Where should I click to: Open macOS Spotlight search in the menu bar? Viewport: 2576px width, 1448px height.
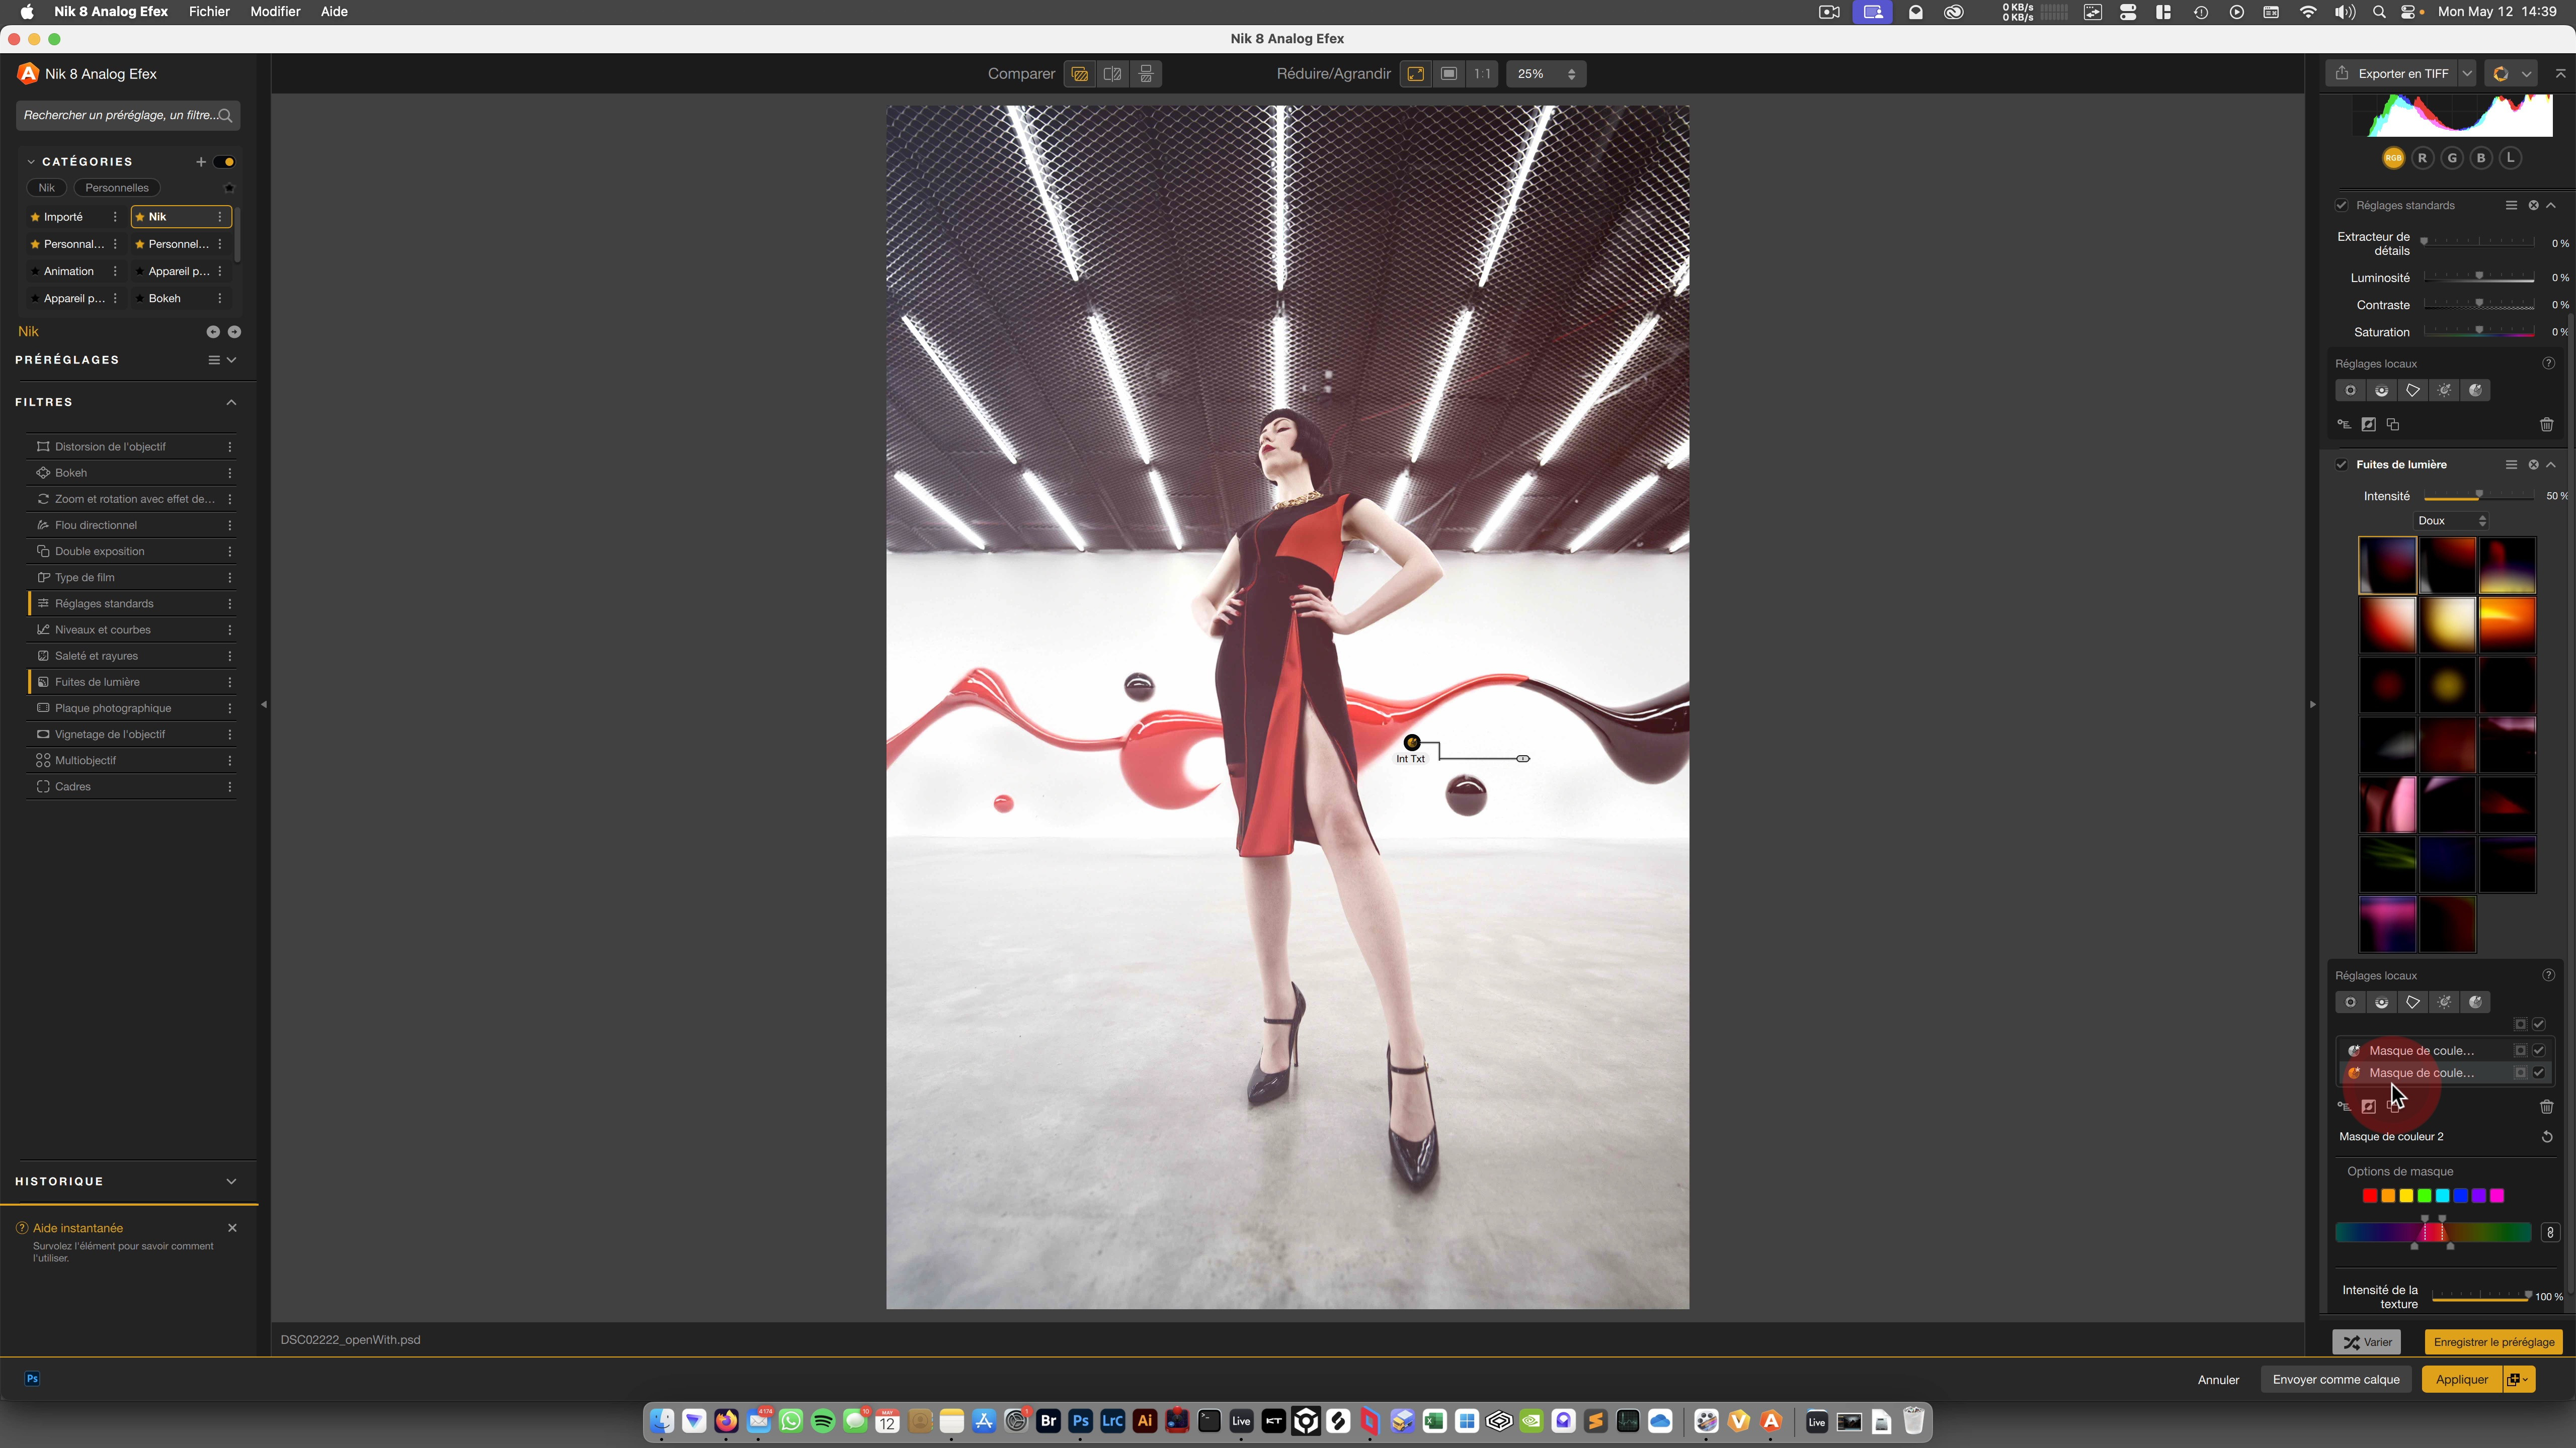(x=2379, y=12)
